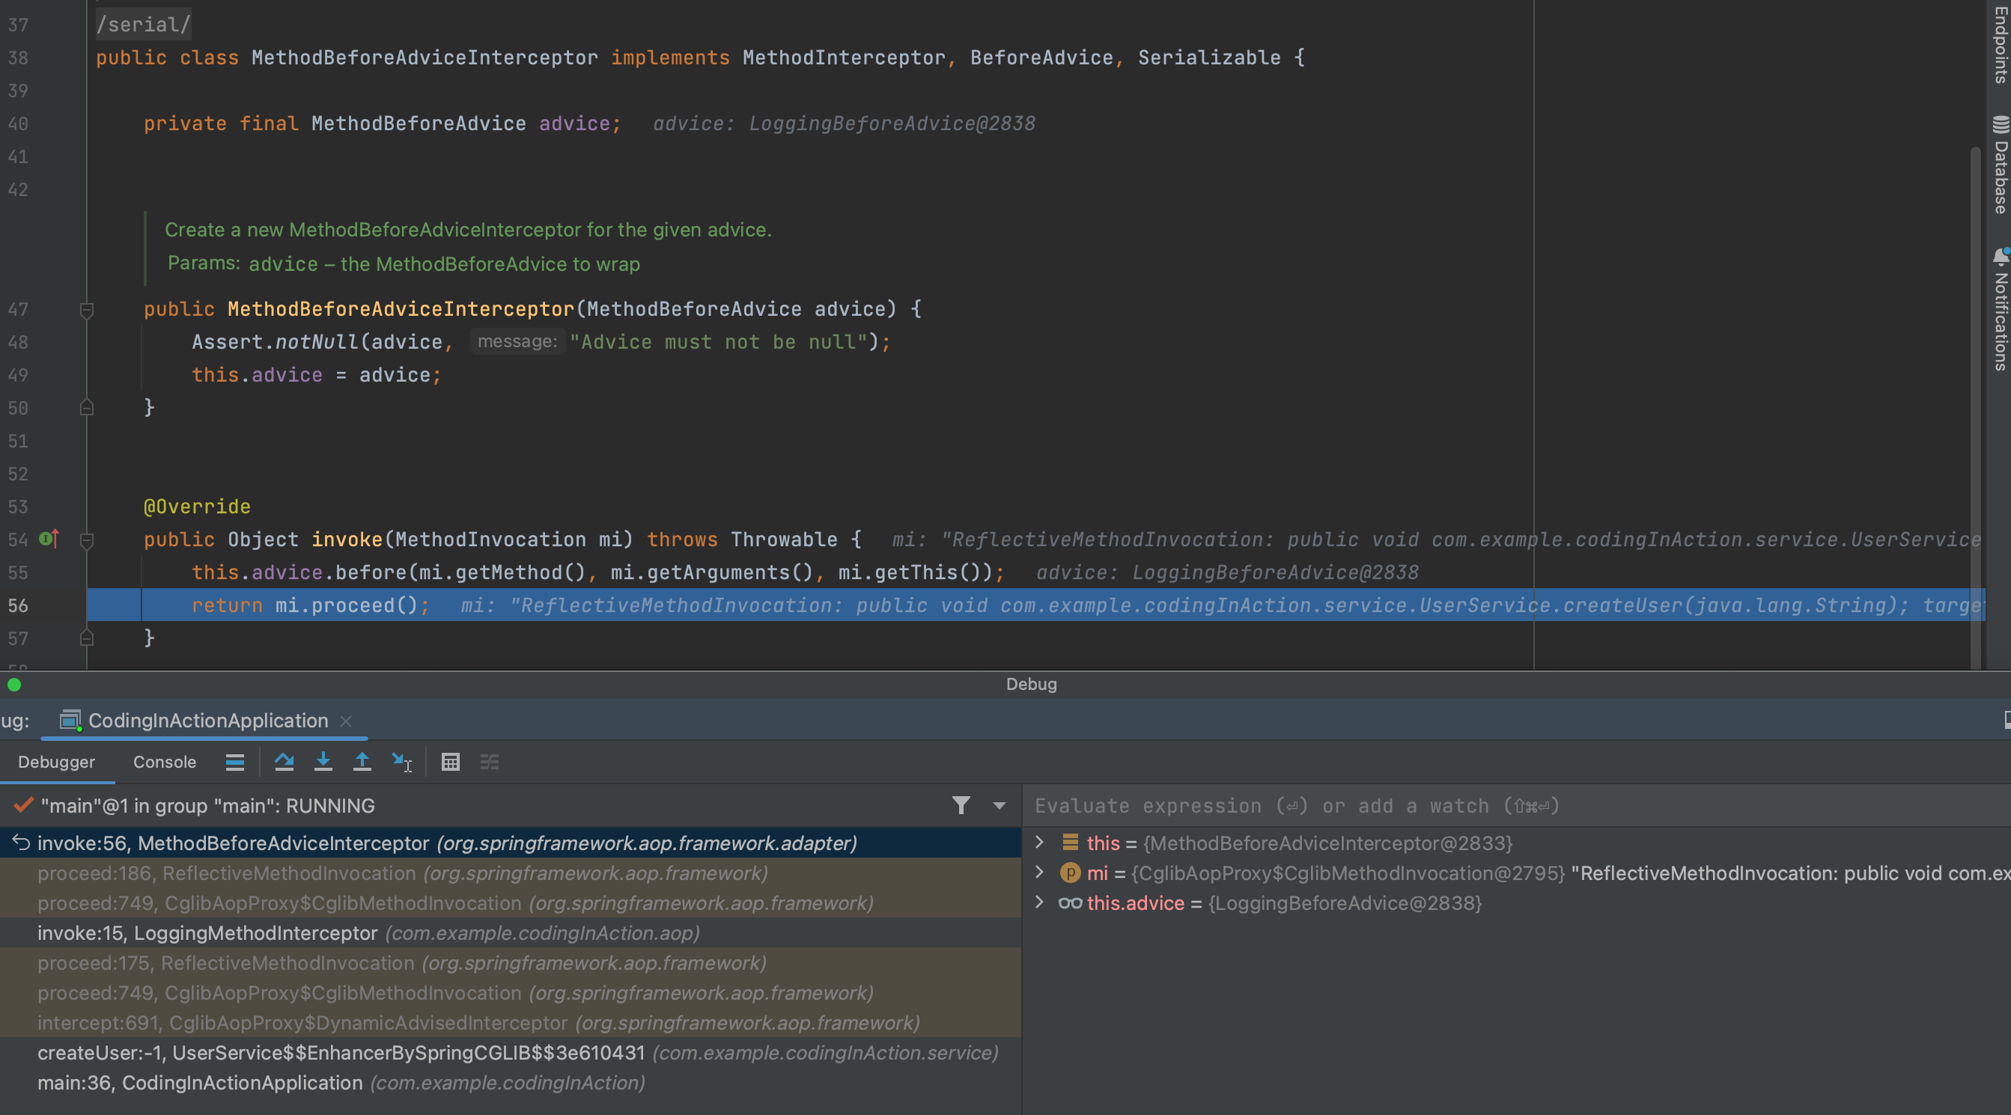Click the Run to Cursor icon
This screenshot has width=2011, height=1115.
click(x=401, y=762)
